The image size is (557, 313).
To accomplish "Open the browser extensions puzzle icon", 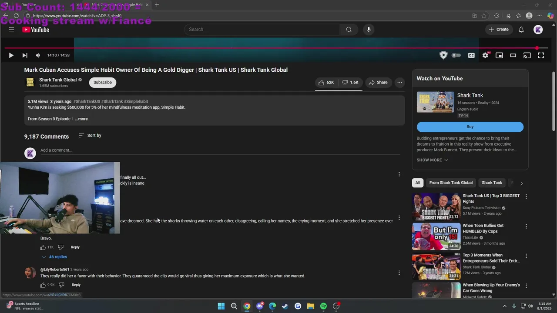I will click(497, 16).
